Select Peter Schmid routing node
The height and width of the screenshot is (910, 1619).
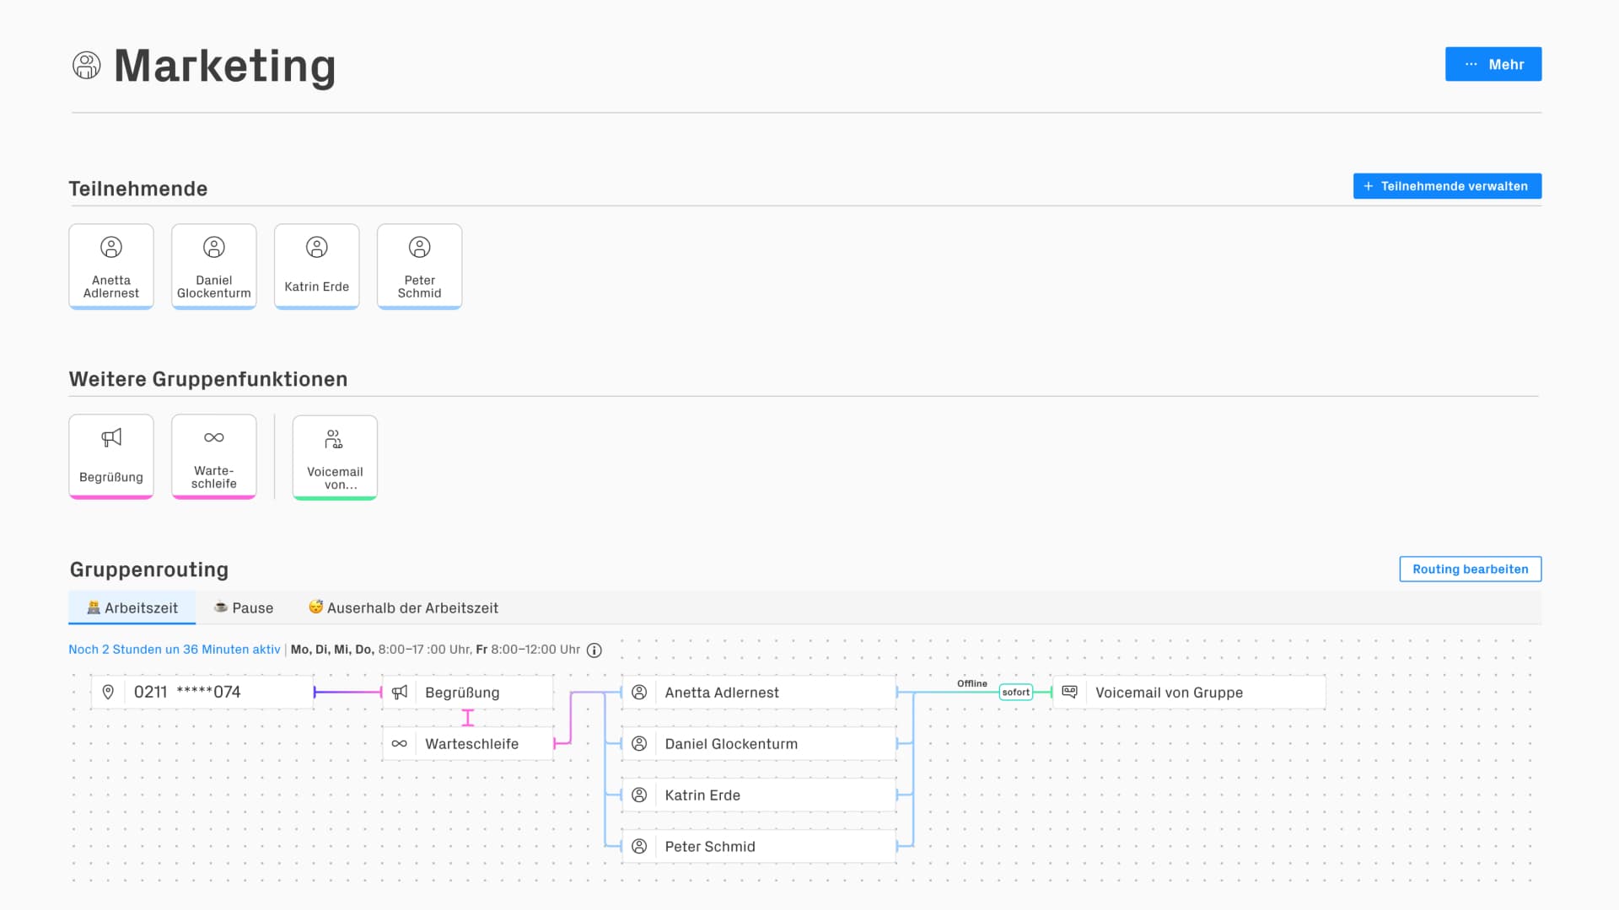tap(759, 847)
